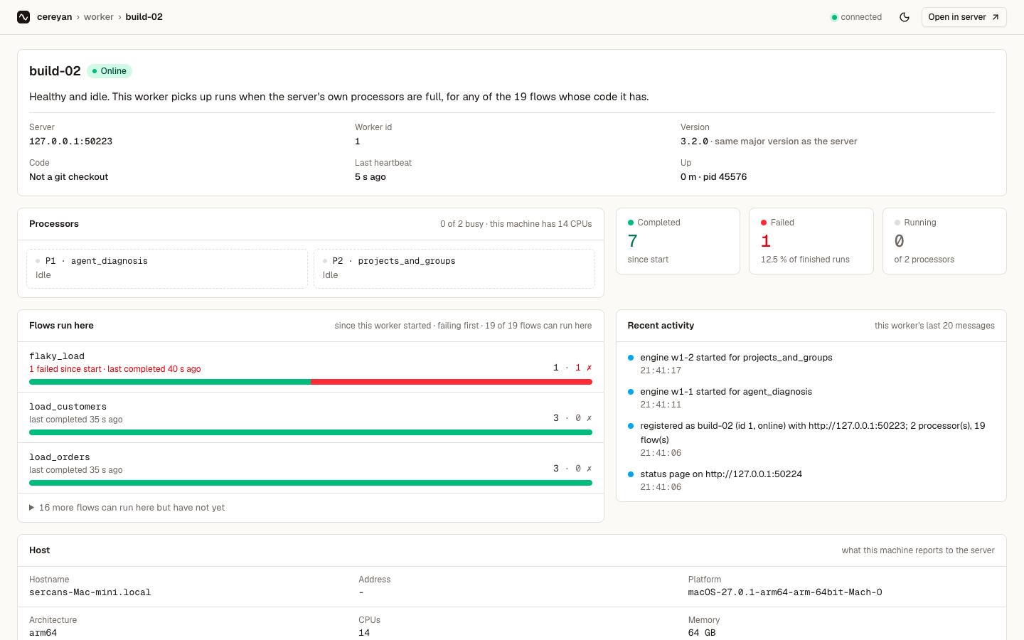This screenshot has width=1024, height=640.
Task: Click registered as build-02 activity message
Action: coord(813,433)
